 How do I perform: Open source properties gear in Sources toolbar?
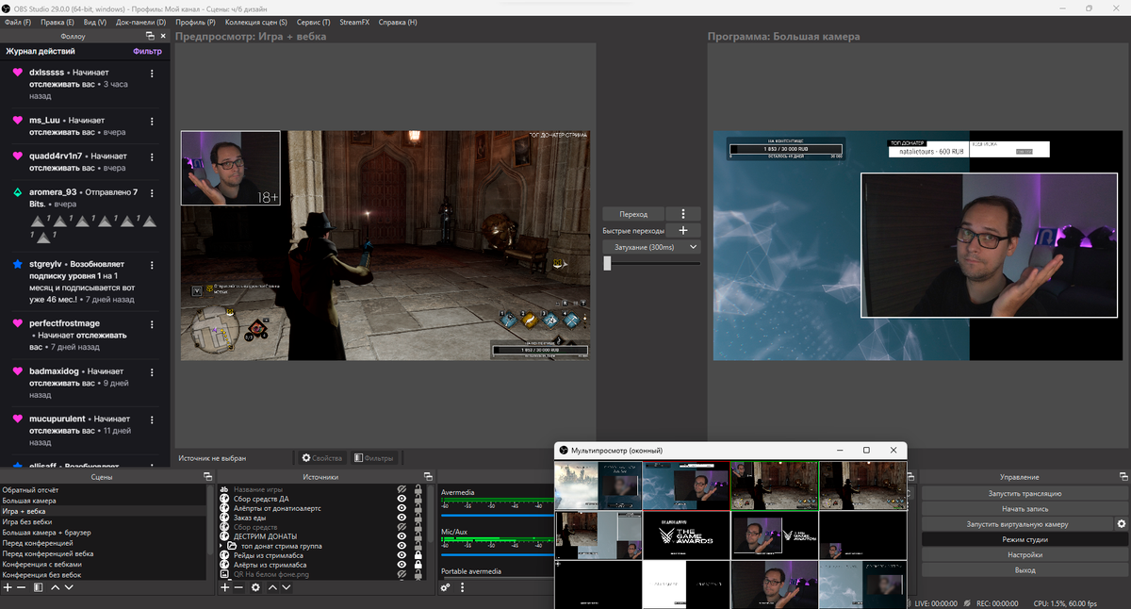pos(255,587)
